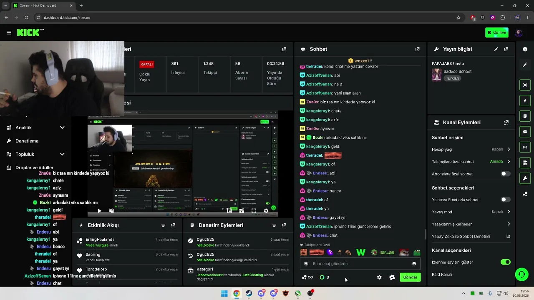
Task: Click the dots icon at sidebar bottom
Action: coord(525,194)
